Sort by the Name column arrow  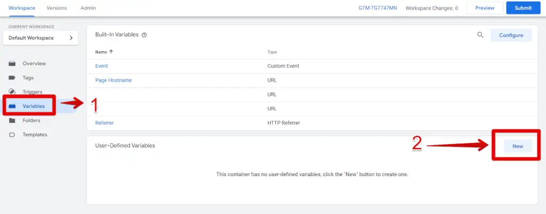coord(111,52)
